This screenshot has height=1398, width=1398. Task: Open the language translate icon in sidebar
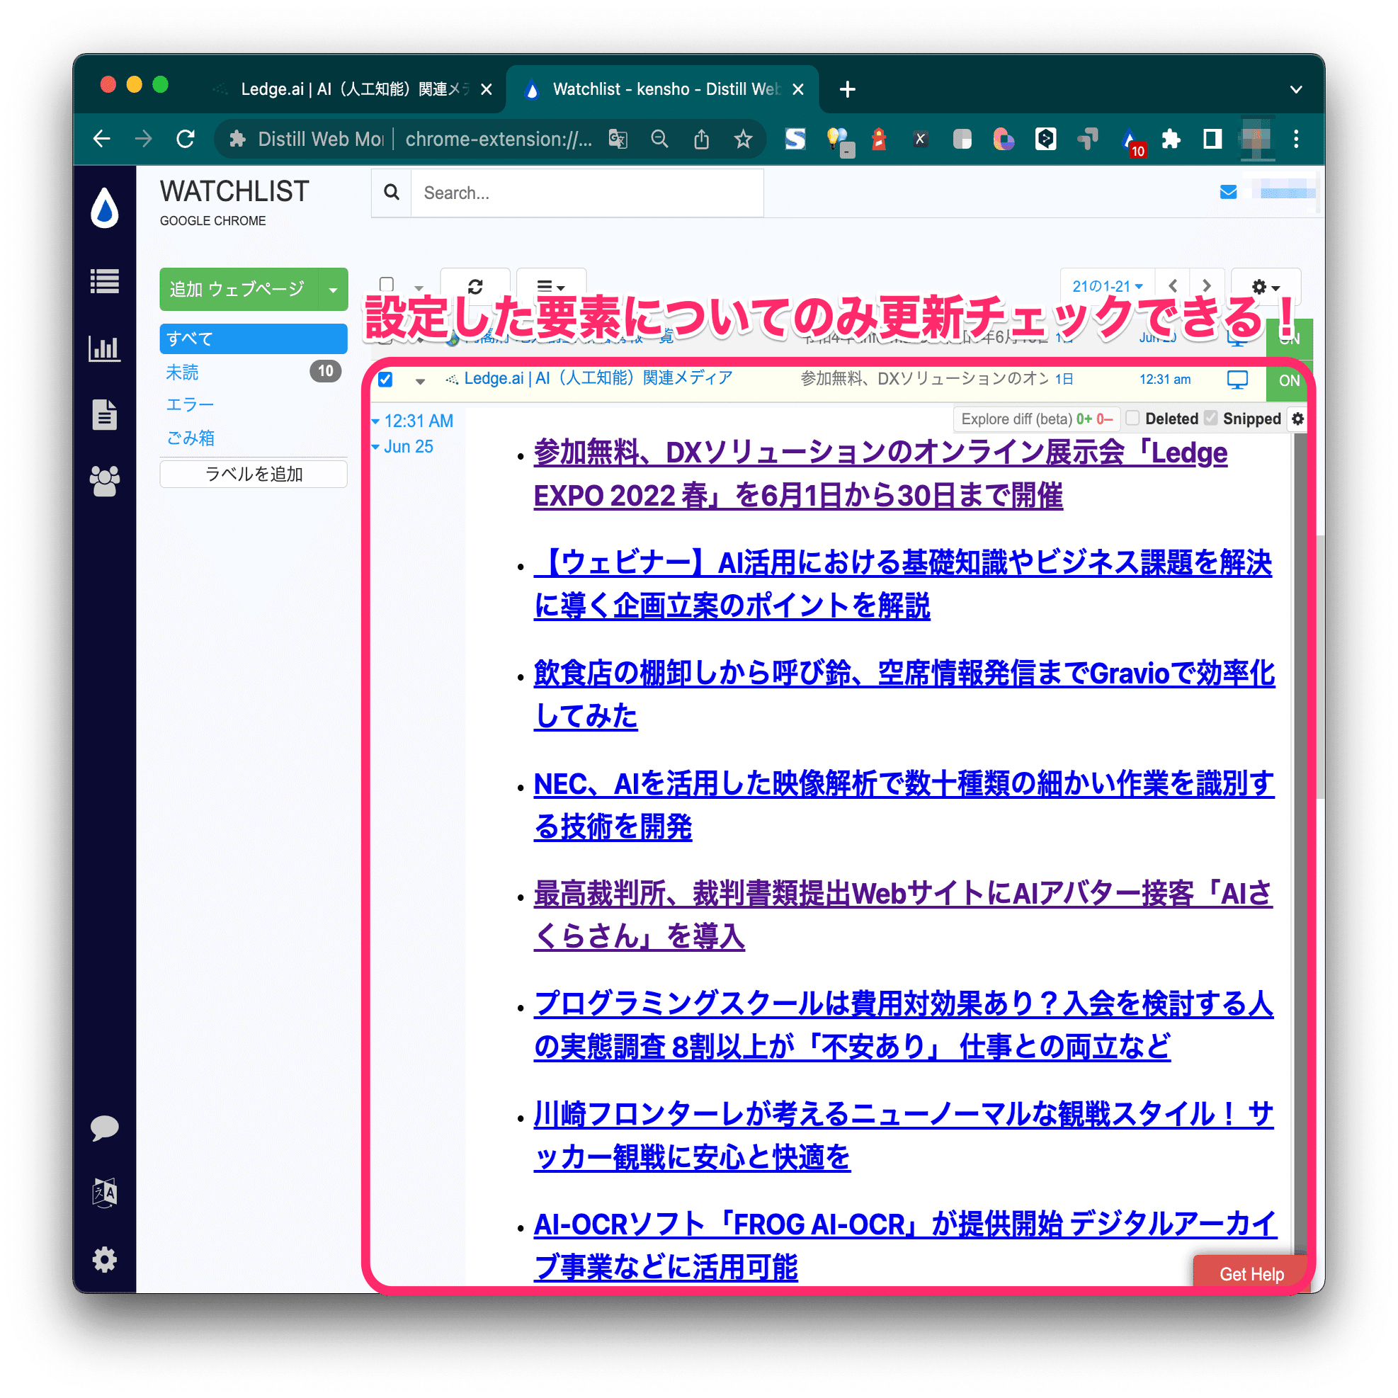click(105, 1193)
